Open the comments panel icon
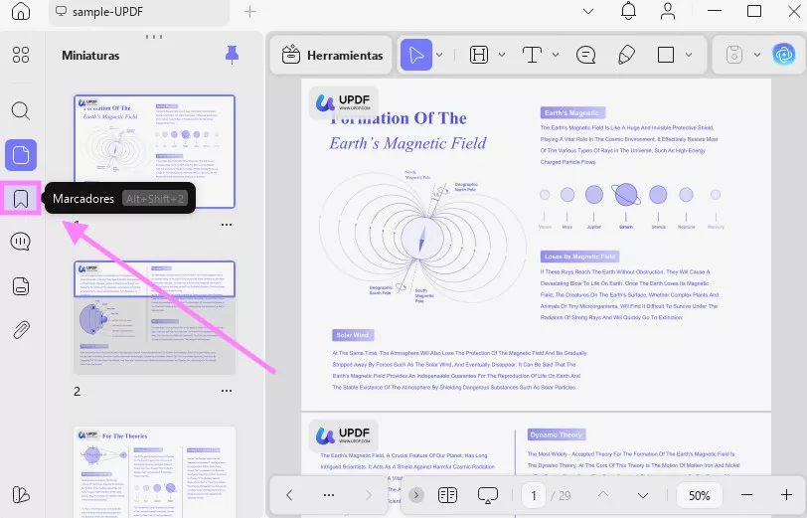 pyautogui.click(x=21, y=242)
